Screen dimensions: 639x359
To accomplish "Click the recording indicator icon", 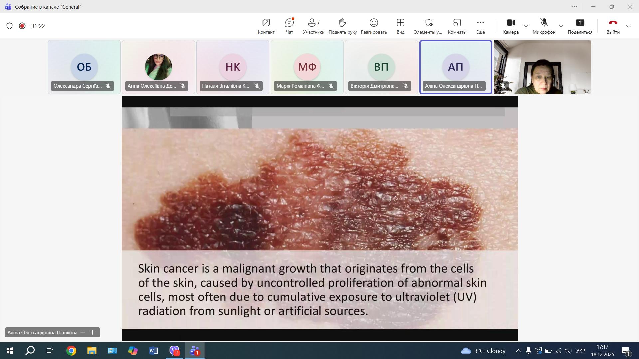I will tap(22, 26).
